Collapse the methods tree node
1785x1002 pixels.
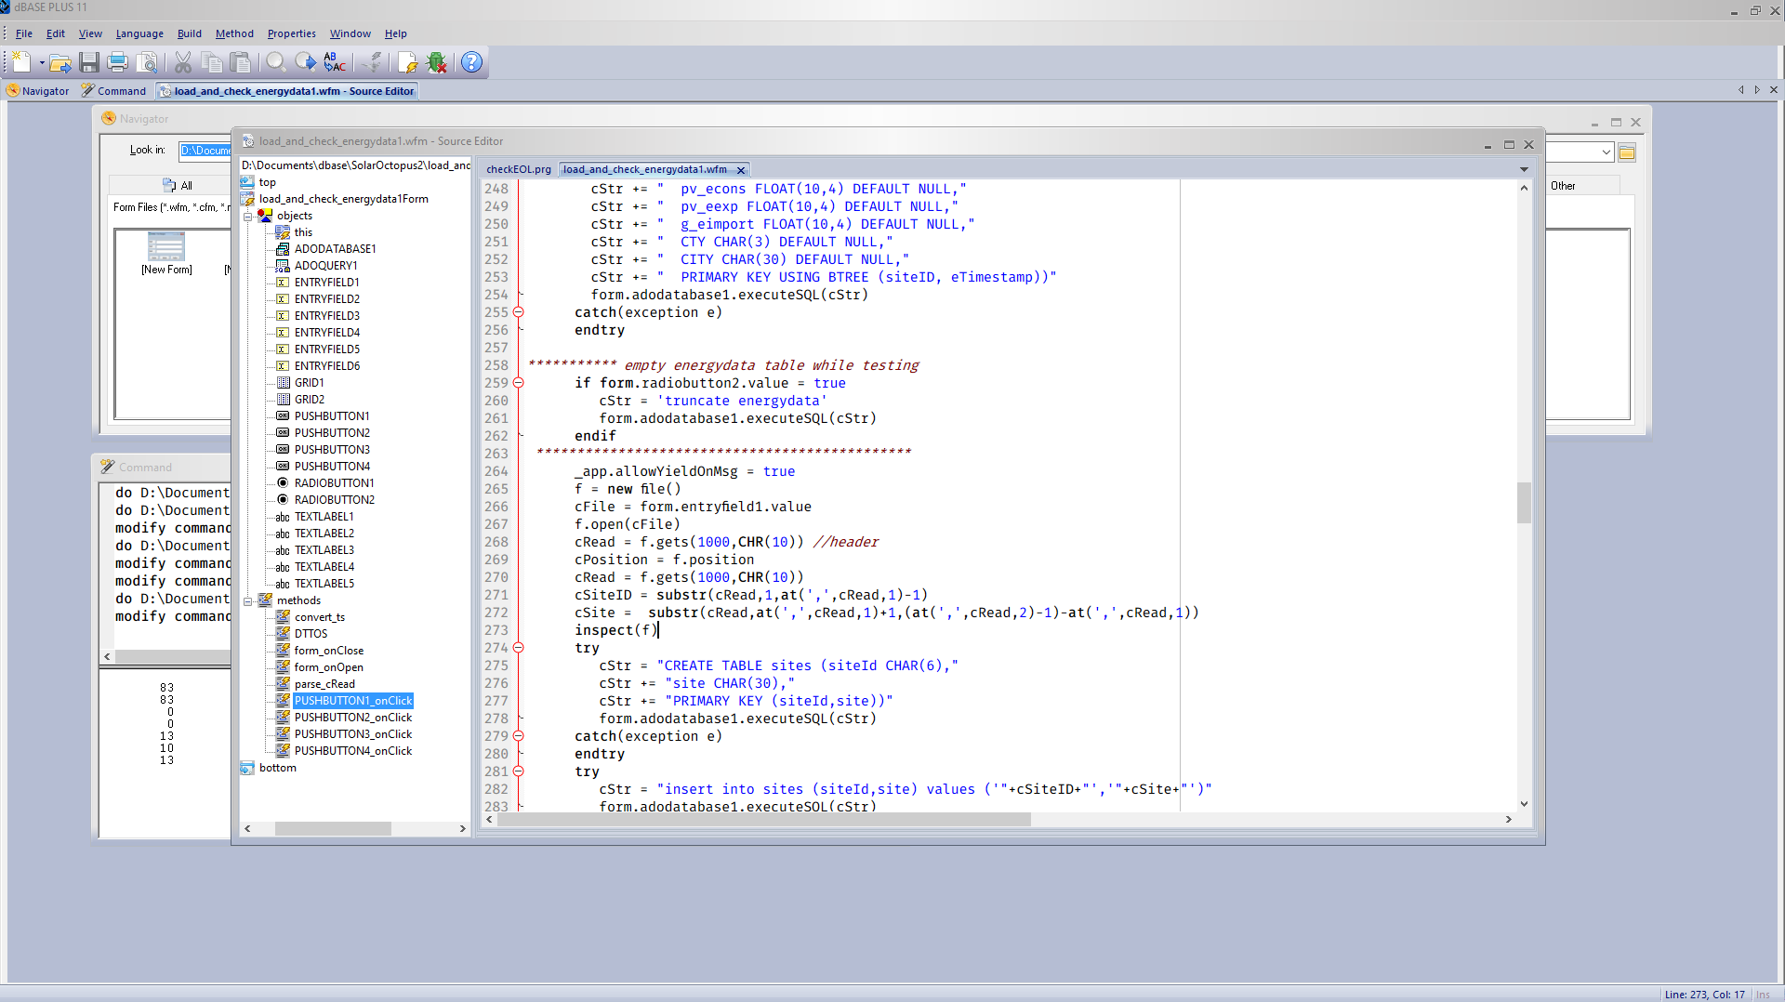(x=248, y=600)
